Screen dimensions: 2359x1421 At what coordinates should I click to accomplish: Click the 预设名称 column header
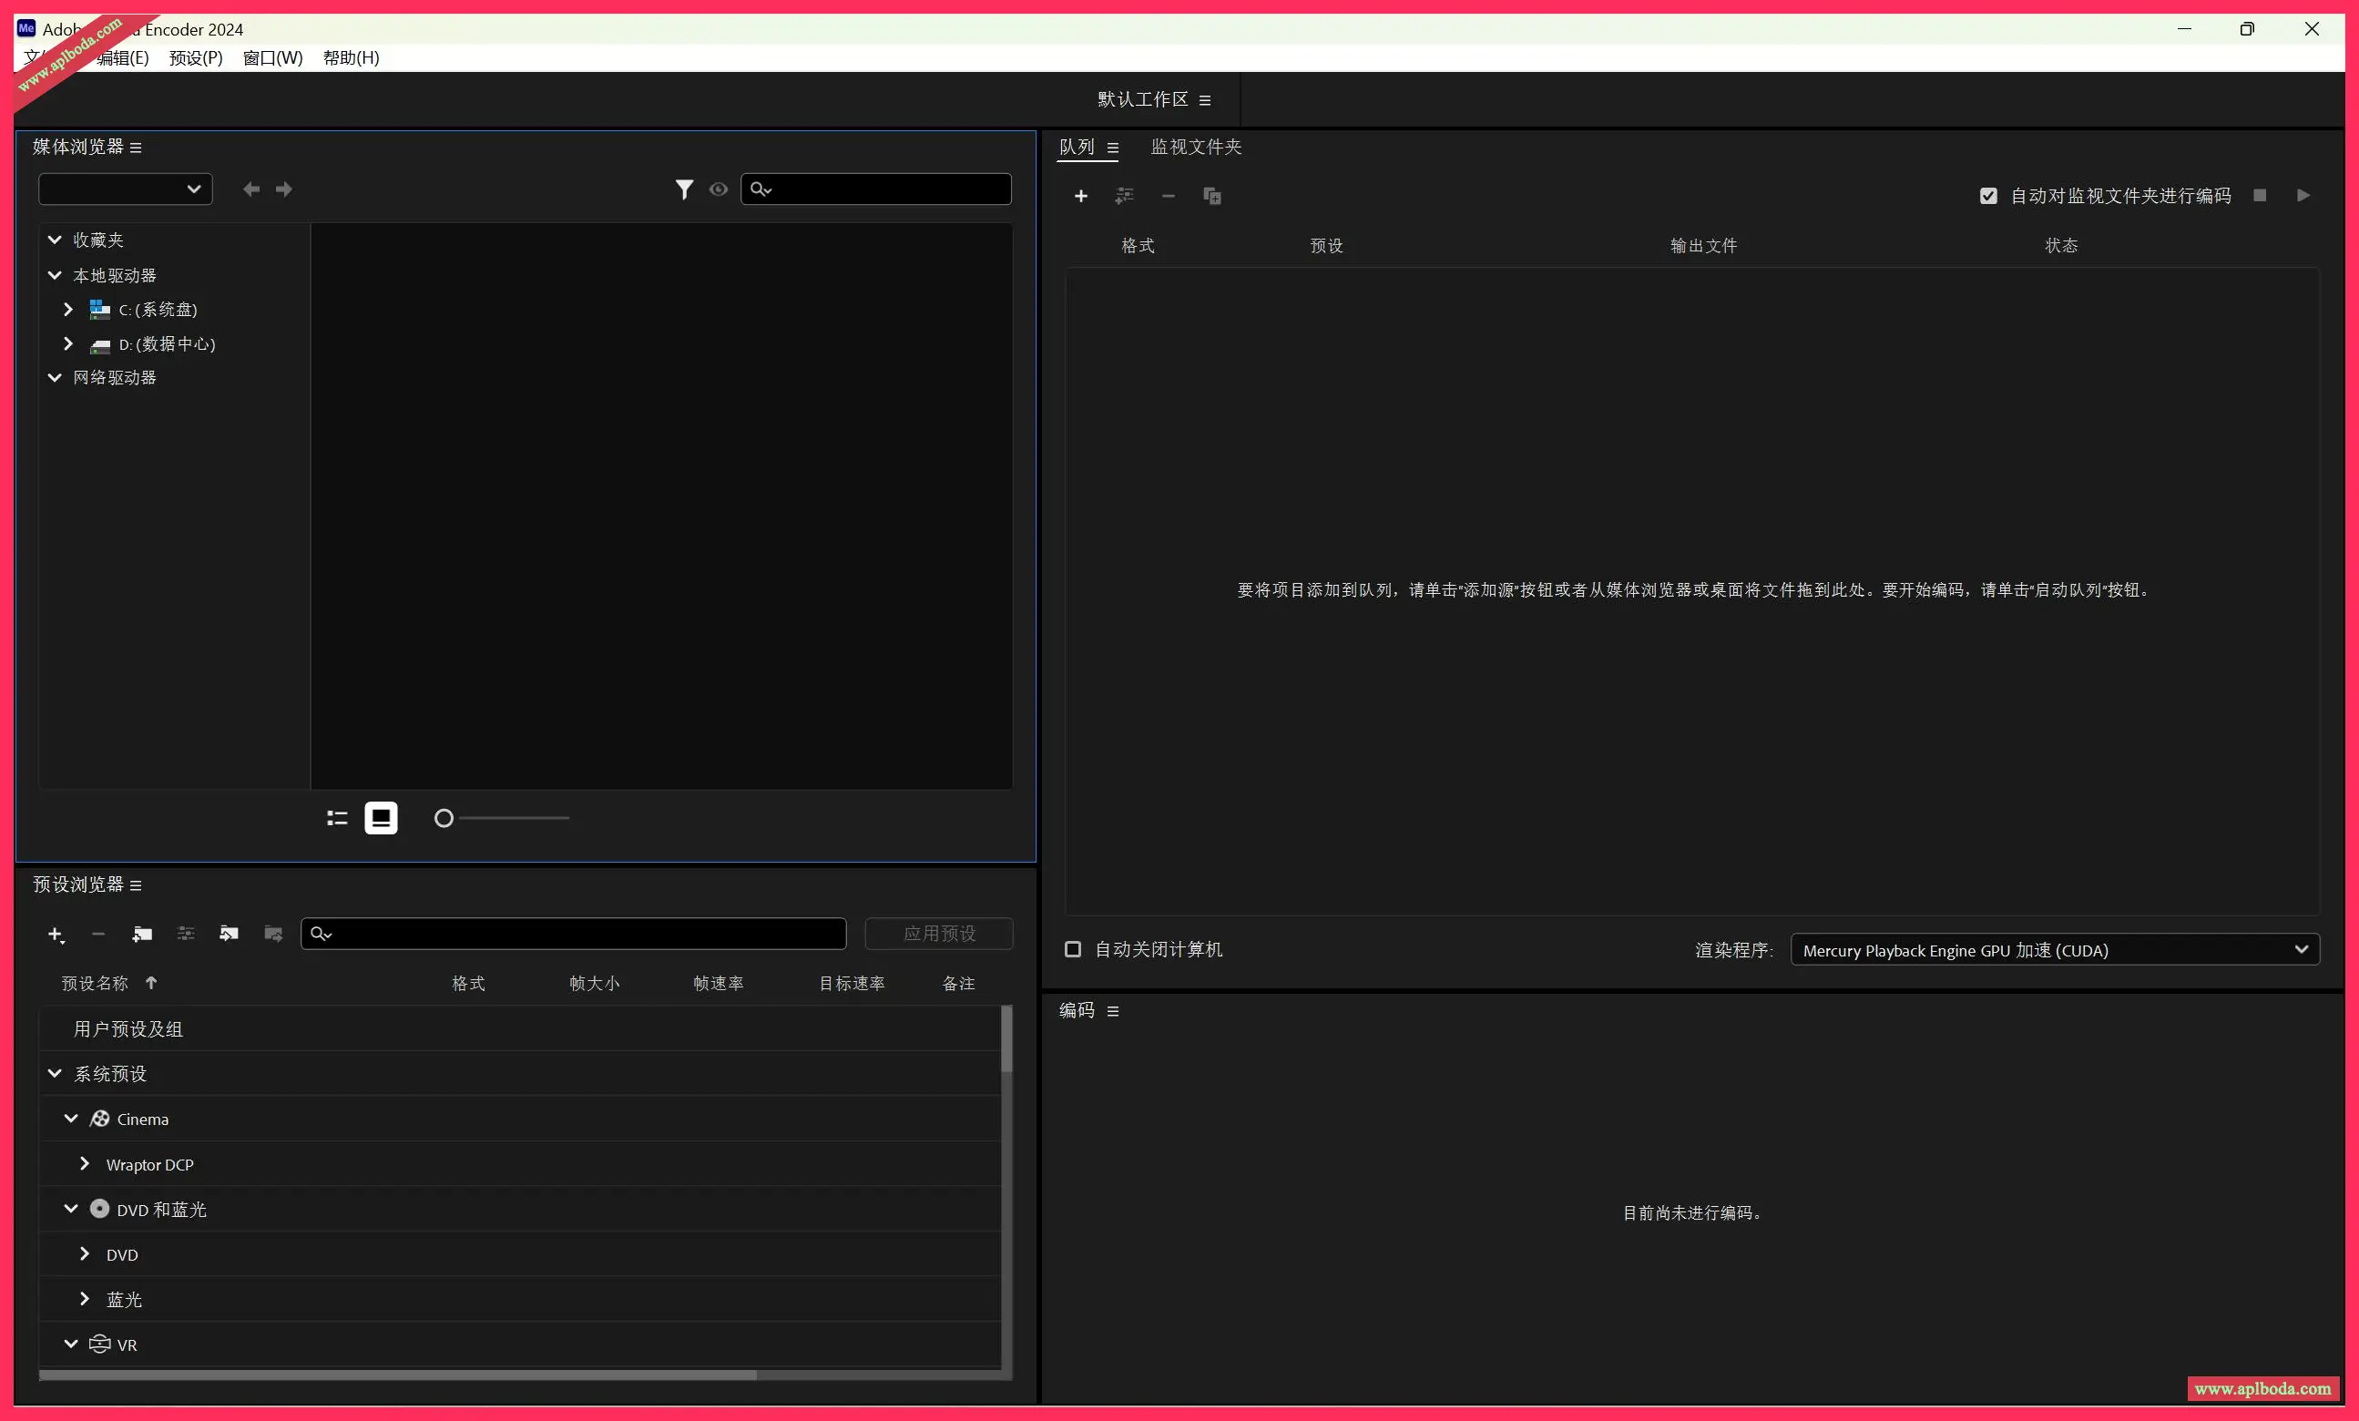coord(95,984)
